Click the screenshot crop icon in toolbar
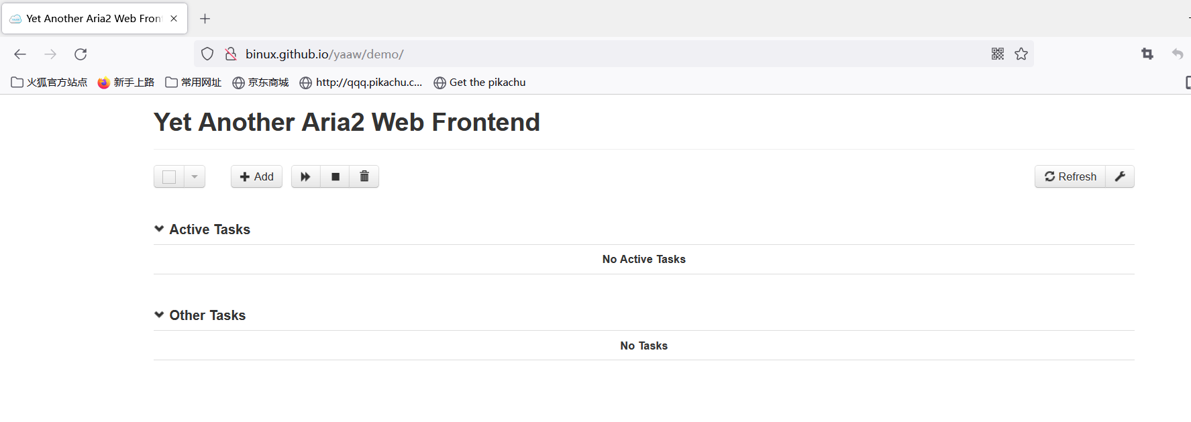Viewport: 1191px width, 422px height. pyautogui.click(x=1147, y=54)
